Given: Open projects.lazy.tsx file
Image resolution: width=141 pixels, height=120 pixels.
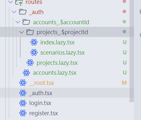Looking at the screenshot, I should coord(57,63).
